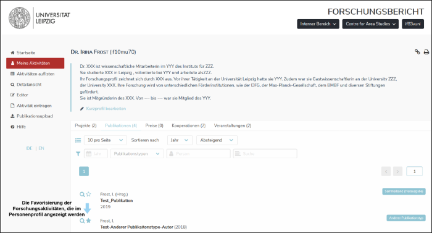Click page 1 pagination button
This screenshot has width=432, height=233.
coord(84,171)
